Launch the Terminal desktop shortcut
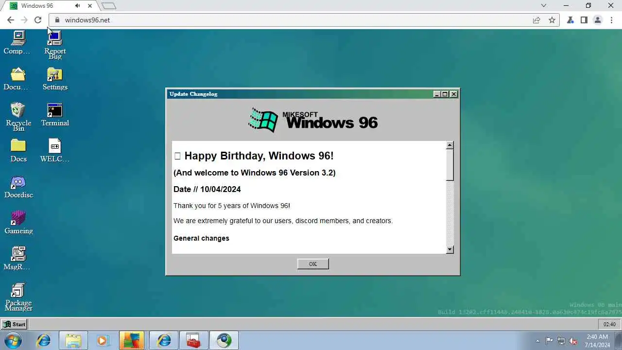Viewport: 622px width, 350px height. tap(55, 115)
